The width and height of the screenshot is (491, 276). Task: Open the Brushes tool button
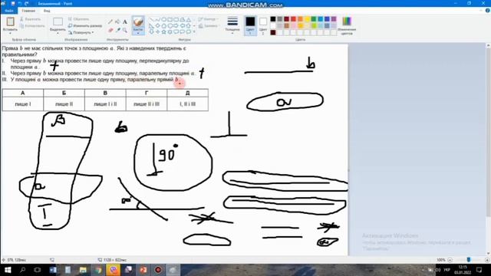tap(138, 25)
